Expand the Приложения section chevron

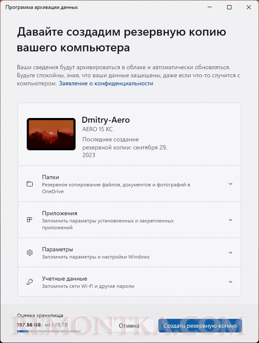pyautogui.click(x=231, y=219)
